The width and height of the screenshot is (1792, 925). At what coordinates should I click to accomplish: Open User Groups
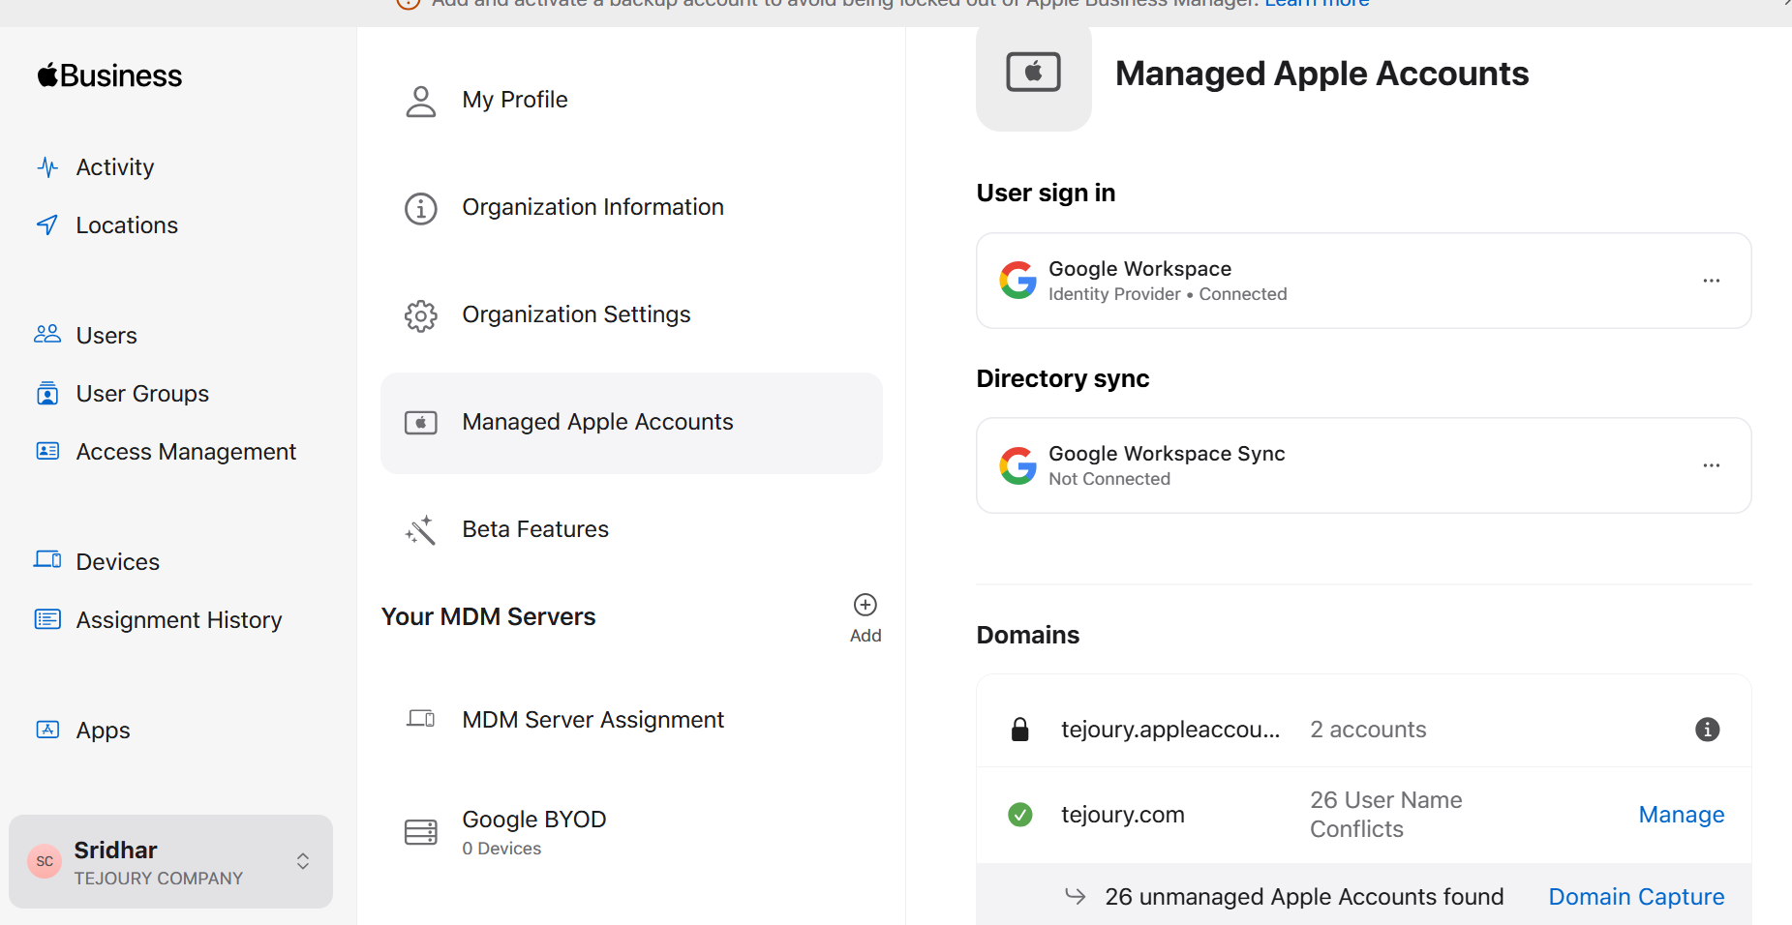tap(142, 394)
